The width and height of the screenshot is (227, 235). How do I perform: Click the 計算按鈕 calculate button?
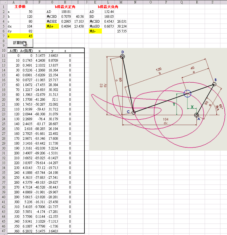[x=20, y=43]
